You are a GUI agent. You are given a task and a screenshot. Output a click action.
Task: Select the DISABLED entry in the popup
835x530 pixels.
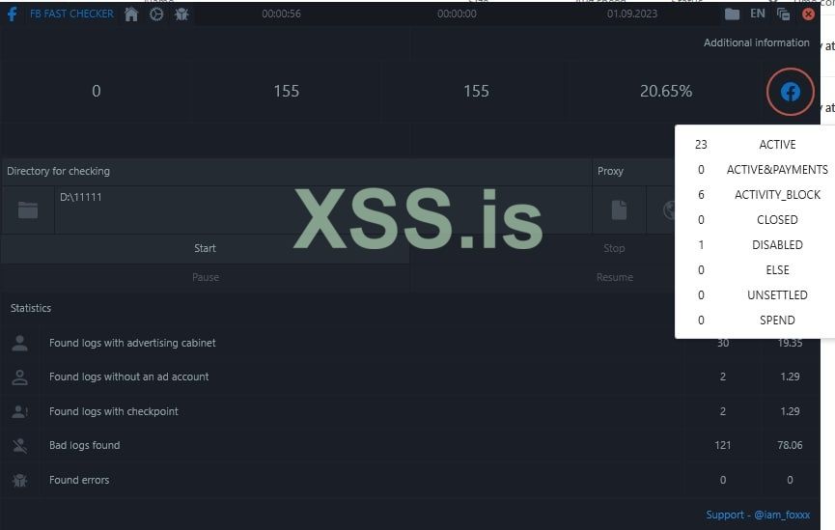pos(777,244)
